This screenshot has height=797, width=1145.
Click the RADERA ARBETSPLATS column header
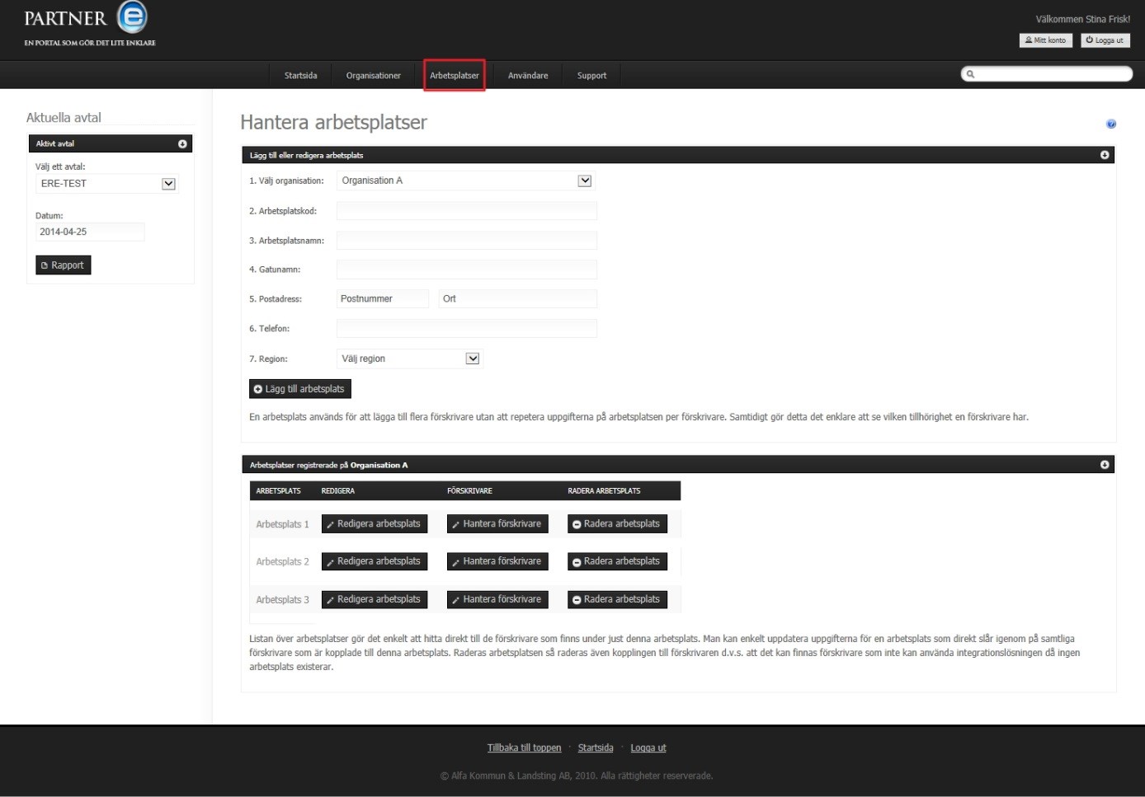pos(604,491)
